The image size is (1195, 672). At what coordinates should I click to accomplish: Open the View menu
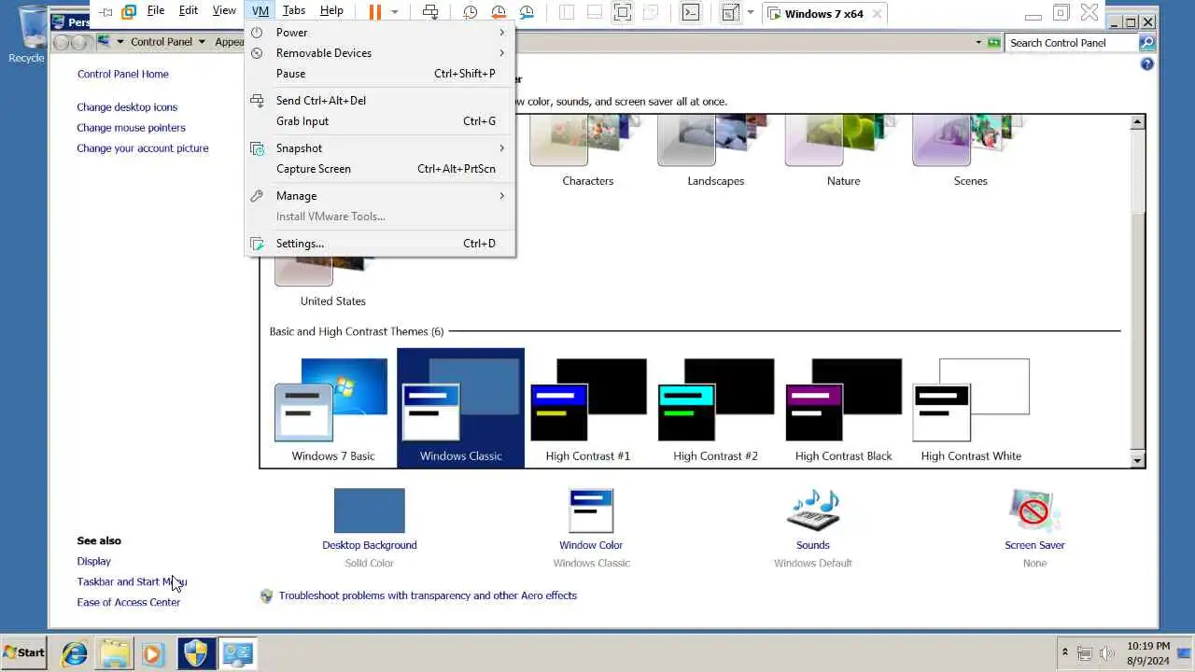click(224, 10)
